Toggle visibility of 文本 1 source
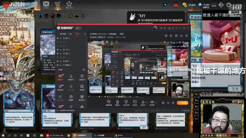 click(x=58, y=50)
